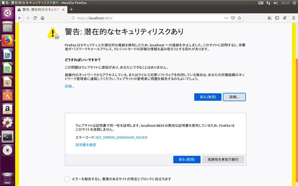Launch LibreOffice Writer from dock
Screen dimensions: 298x186
[x=7, y=54]
